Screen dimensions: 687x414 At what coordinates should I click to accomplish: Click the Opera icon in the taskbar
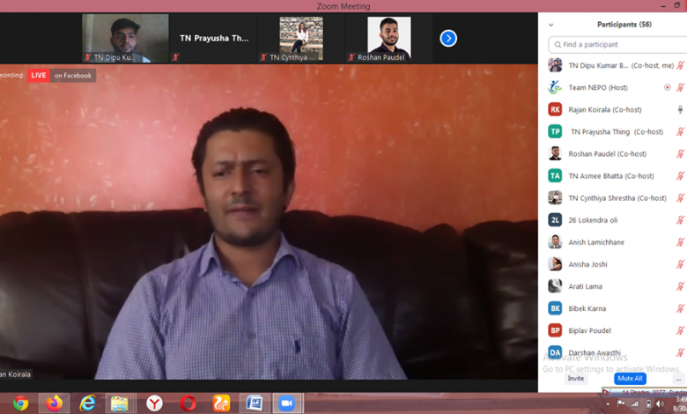pos(188,403)
